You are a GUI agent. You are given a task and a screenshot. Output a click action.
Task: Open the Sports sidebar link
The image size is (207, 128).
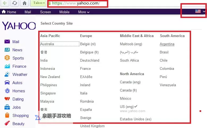coord(18,58)
